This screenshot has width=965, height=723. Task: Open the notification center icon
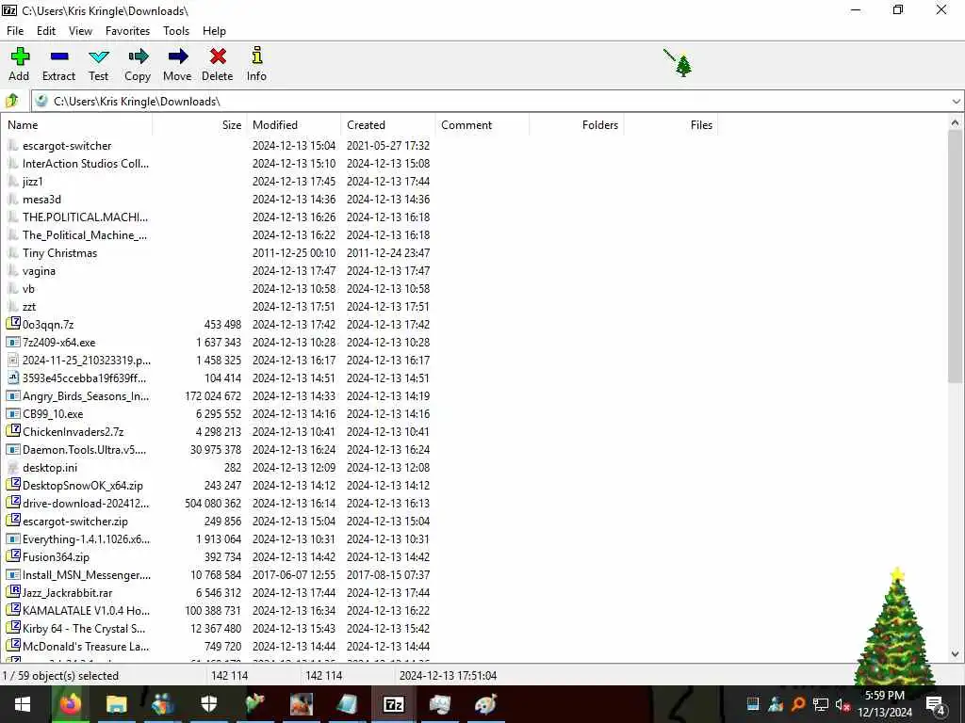click(936, 704)
